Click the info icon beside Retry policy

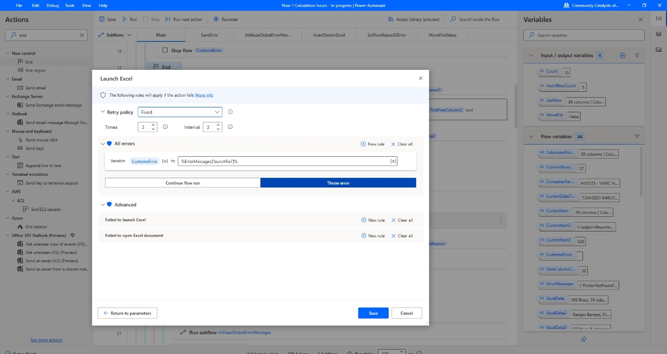pyautogui.click(x=230, y=112)
